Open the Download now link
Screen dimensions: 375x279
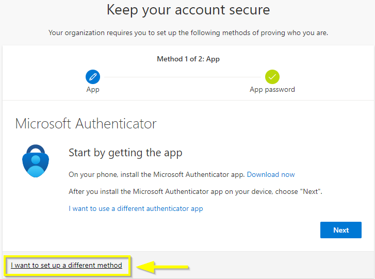coord(271,174)
